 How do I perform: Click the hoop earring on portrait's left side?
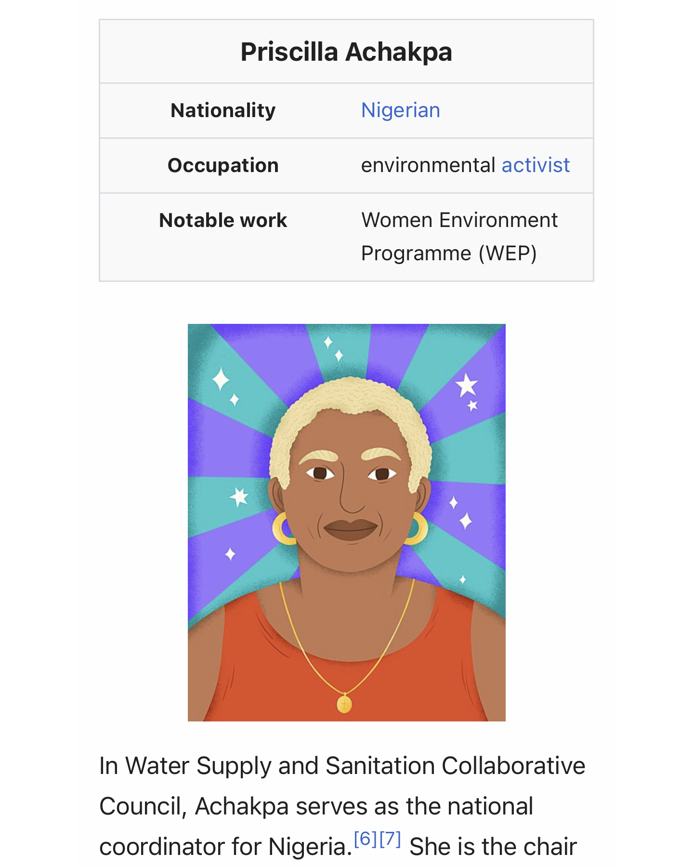coord(283,529)
